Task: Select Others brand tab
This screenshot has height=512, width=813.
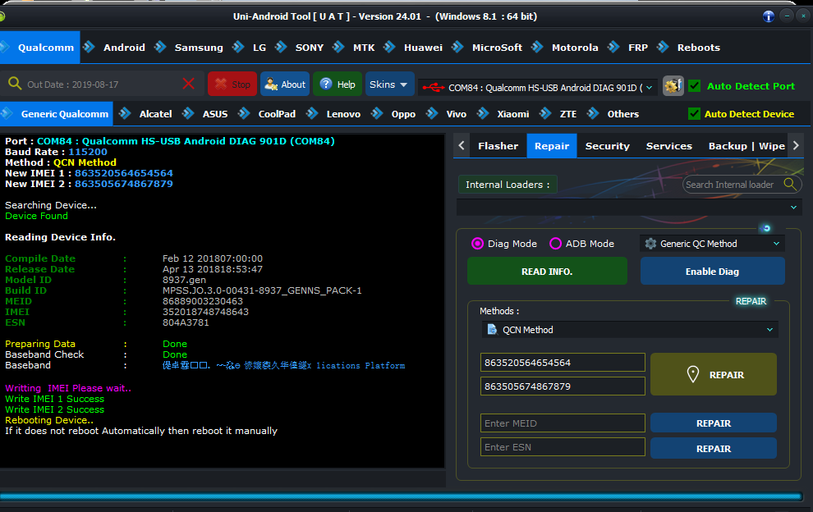Action: pos(622,114)
